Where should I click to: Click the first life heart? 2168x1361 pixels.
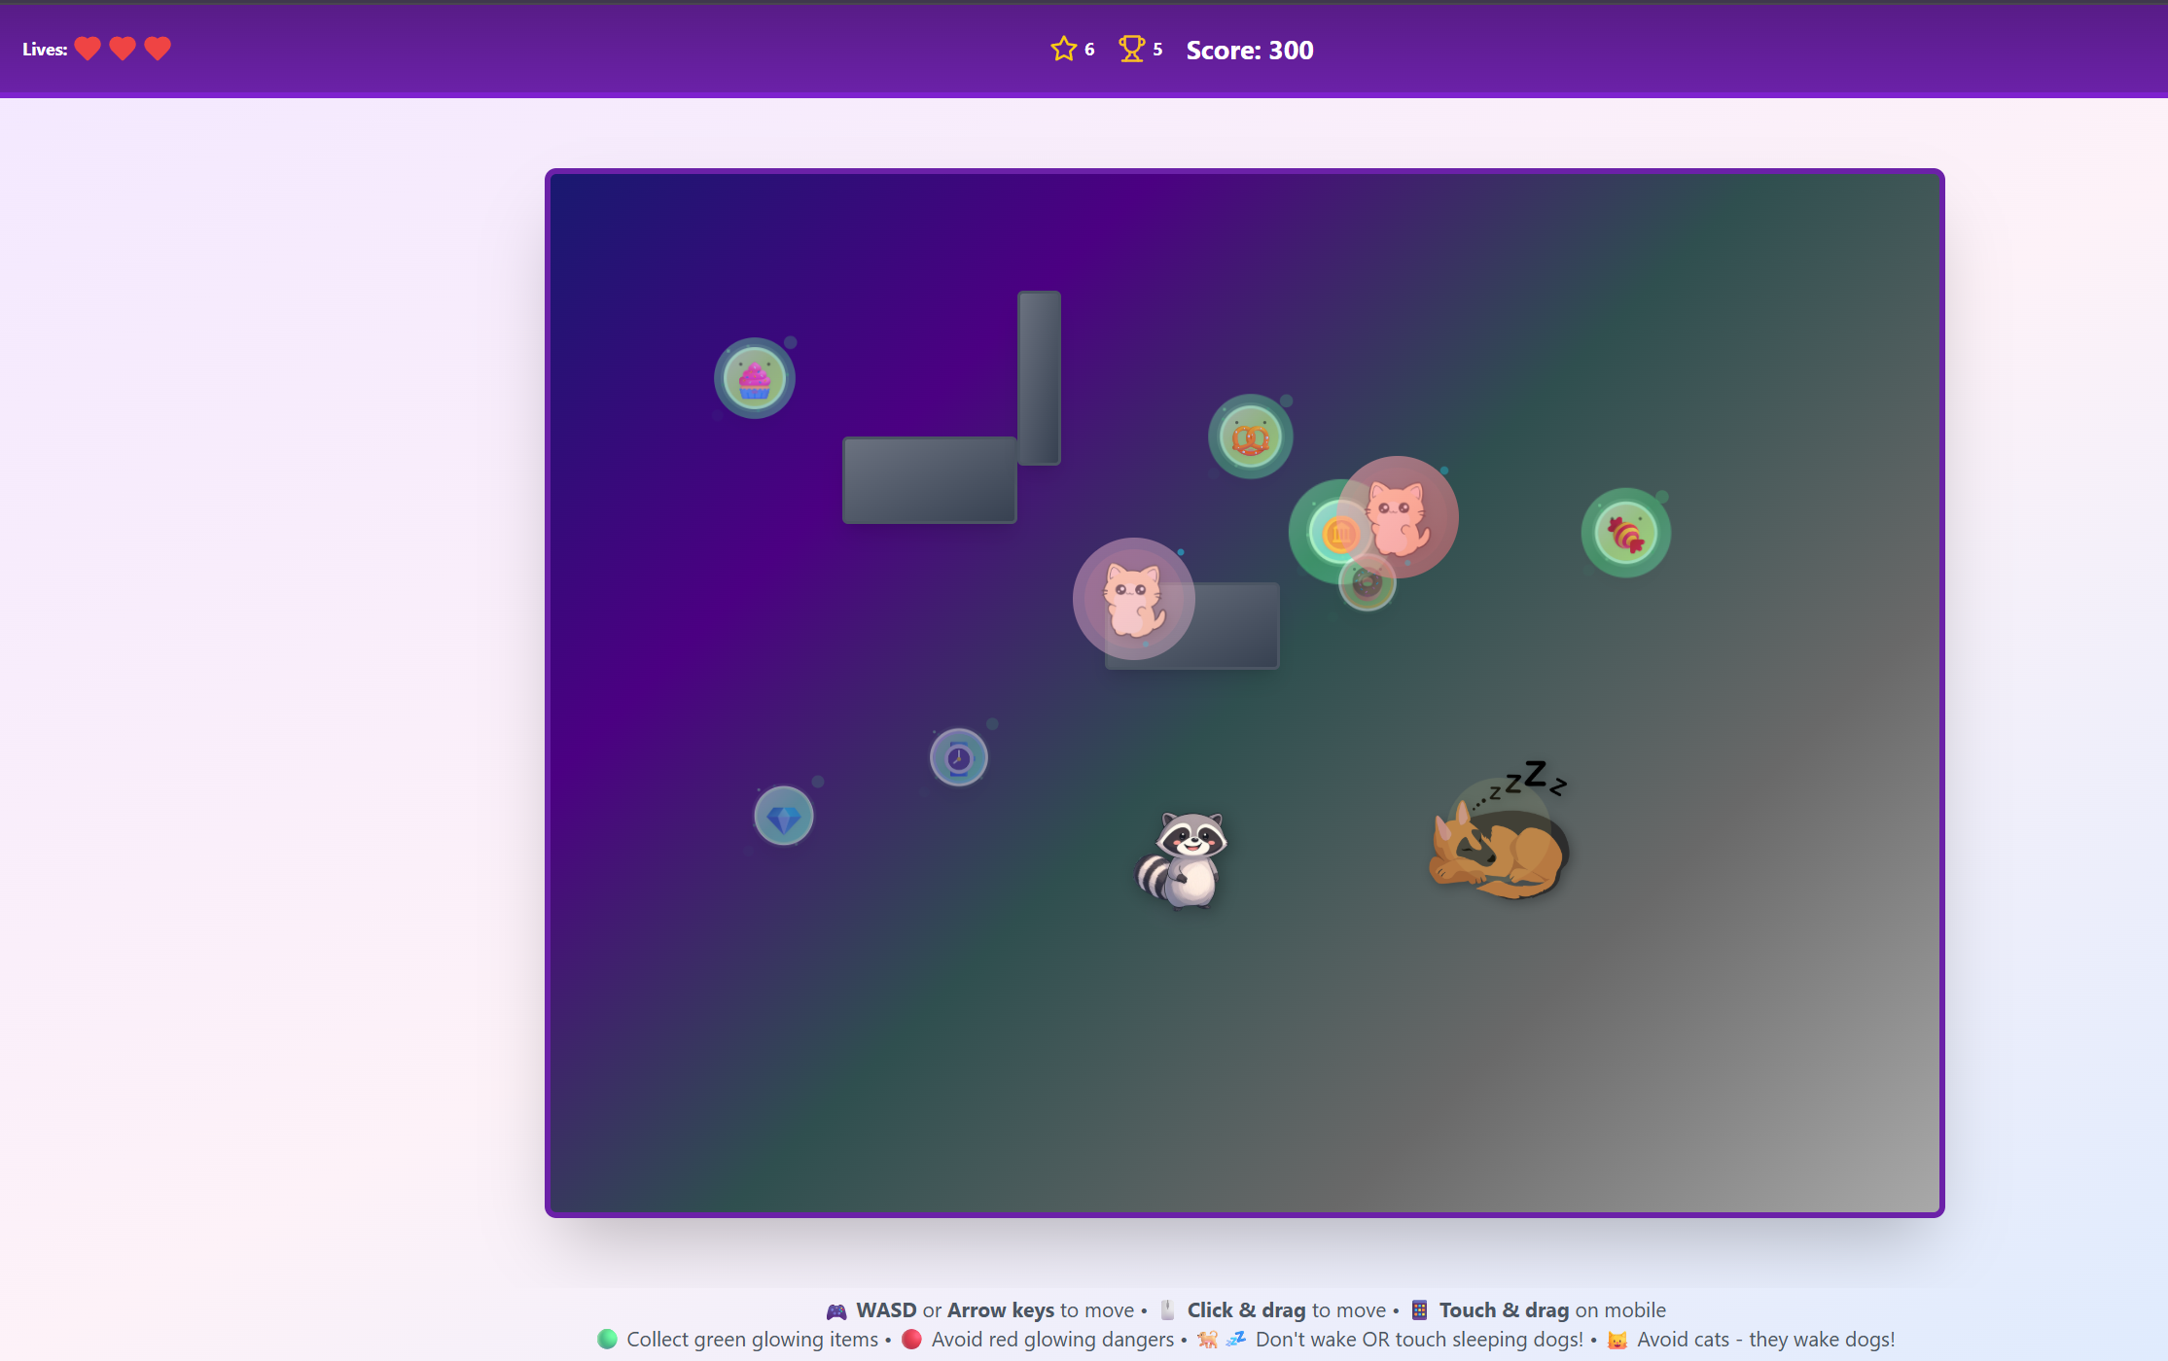coord(88,49)
